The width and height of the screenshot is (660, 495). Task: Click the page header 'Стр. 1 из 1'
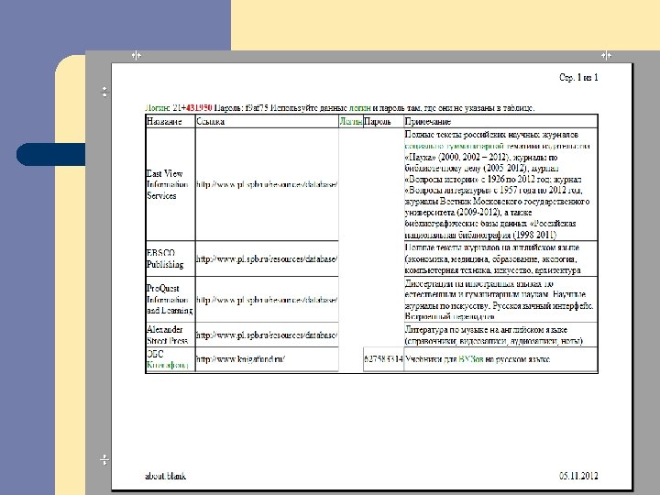coord(578,77)
